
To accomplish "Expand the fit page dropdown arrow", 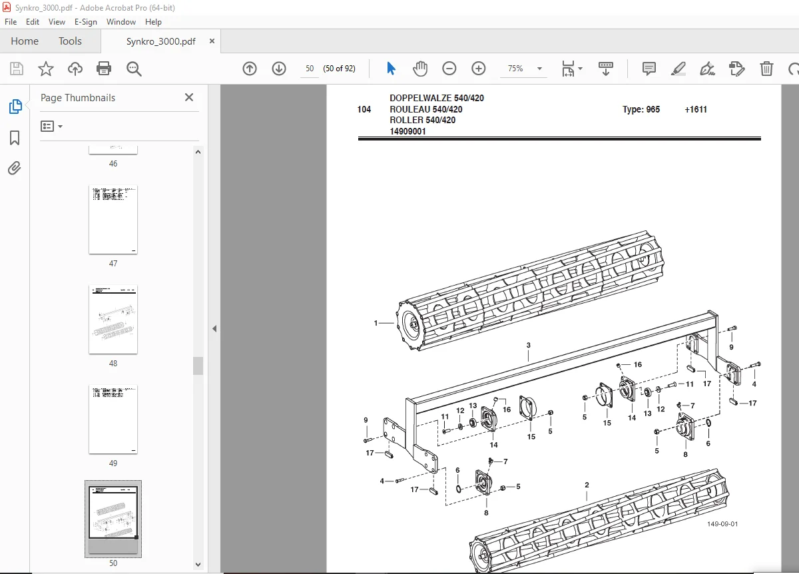I will (x=580, y=69).
